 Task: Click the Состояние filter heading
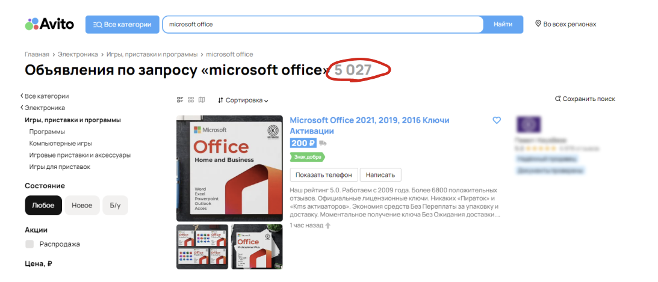click(x=45, y=186)
